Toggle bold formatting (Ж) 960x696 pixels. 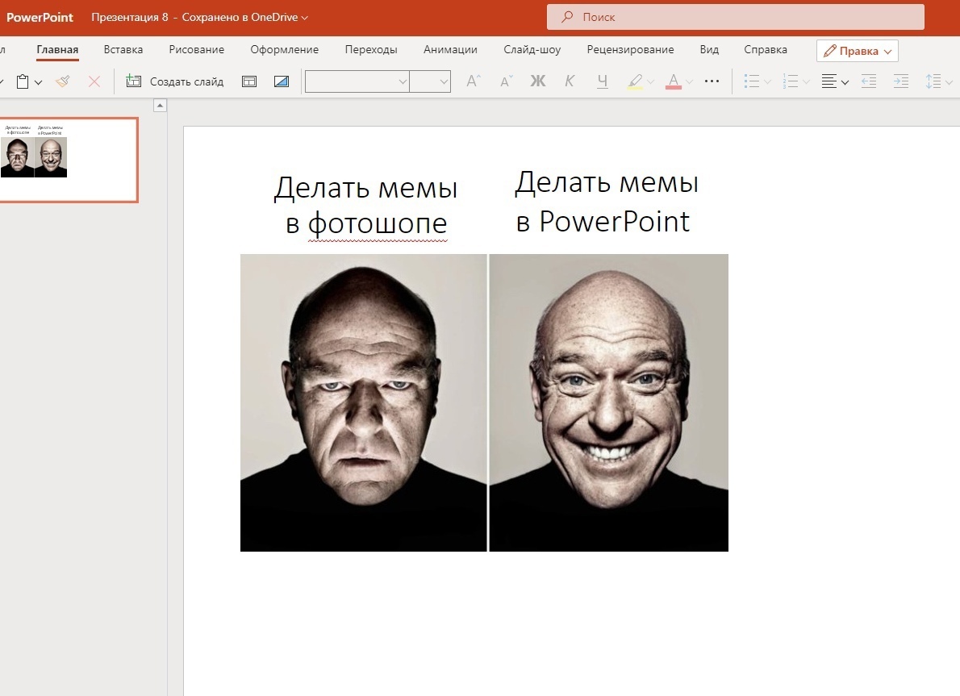pos(537,81)
